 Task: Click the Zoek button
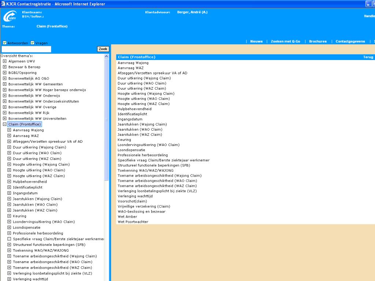pos(103,49)
